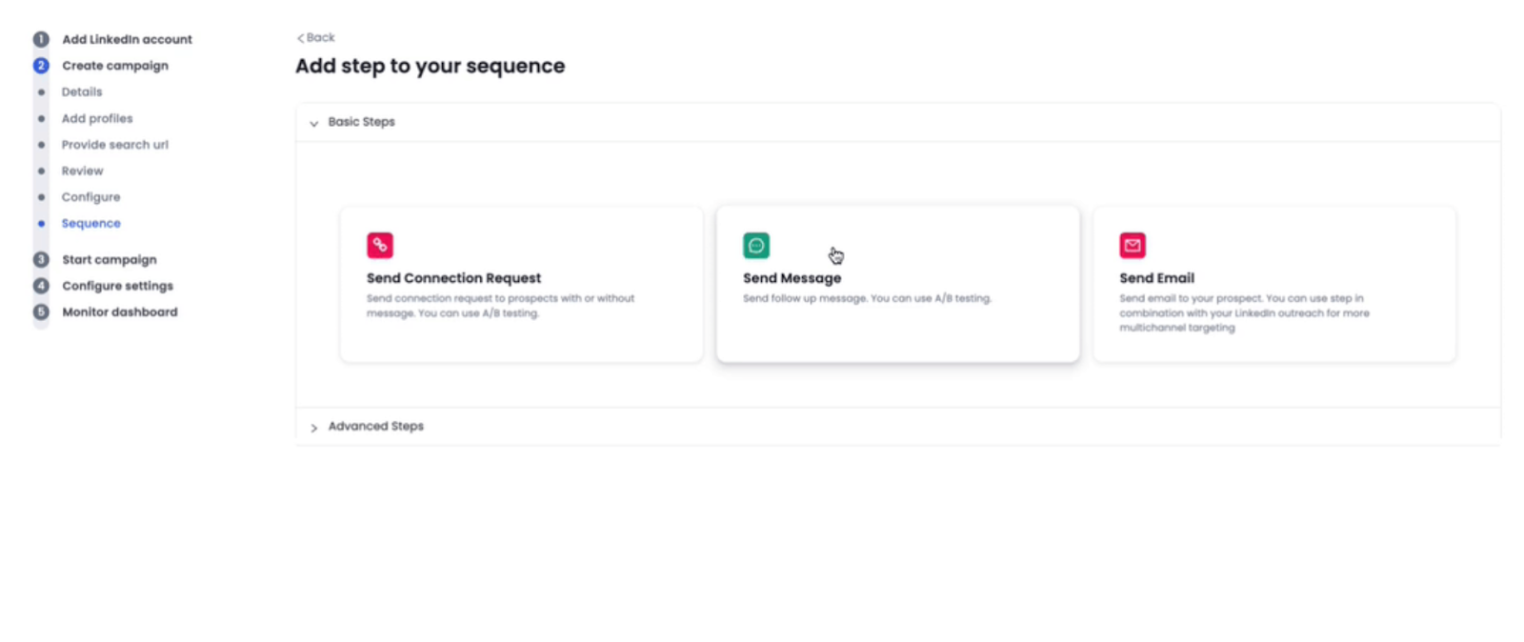Choose the Send Email card title
Screen dimensions: 1524x642
[x=1156, y=278]
